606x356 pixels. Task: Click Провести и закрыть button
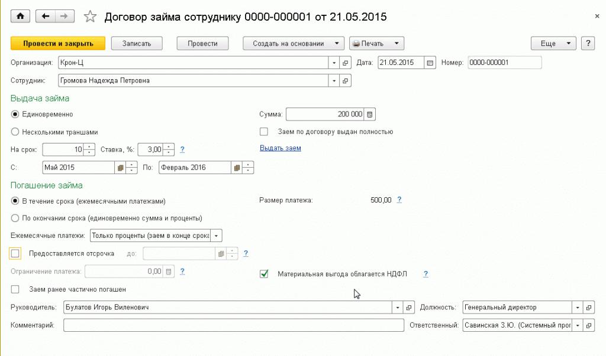tap(58, 43)
